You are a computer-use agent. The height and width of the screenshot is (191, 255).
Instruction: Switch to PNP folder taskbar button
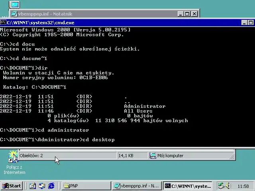tap(86, 186)
